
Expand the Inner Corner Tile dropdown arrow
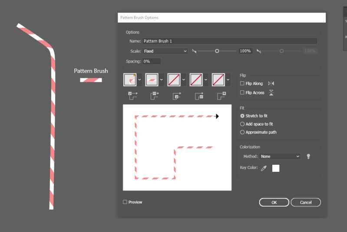point(184,80)
